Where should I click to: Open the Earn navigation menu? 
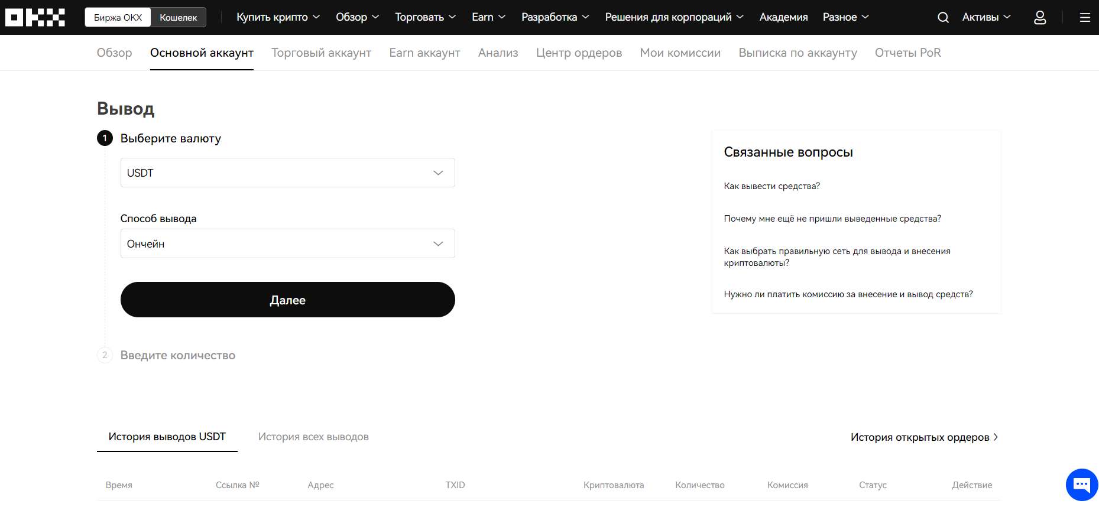coord(488,17)
